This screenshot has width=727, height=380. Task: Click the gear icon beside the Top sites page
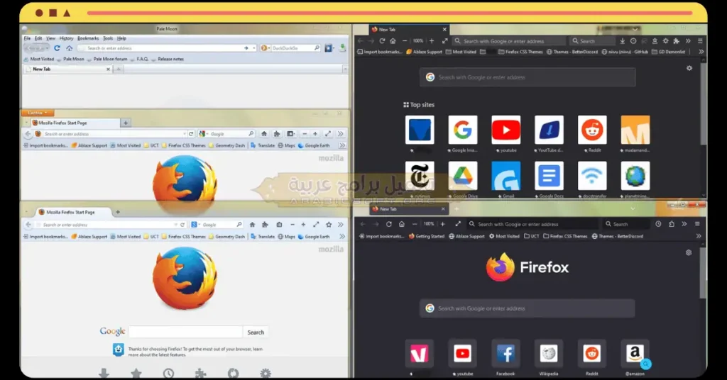(689, 68)
